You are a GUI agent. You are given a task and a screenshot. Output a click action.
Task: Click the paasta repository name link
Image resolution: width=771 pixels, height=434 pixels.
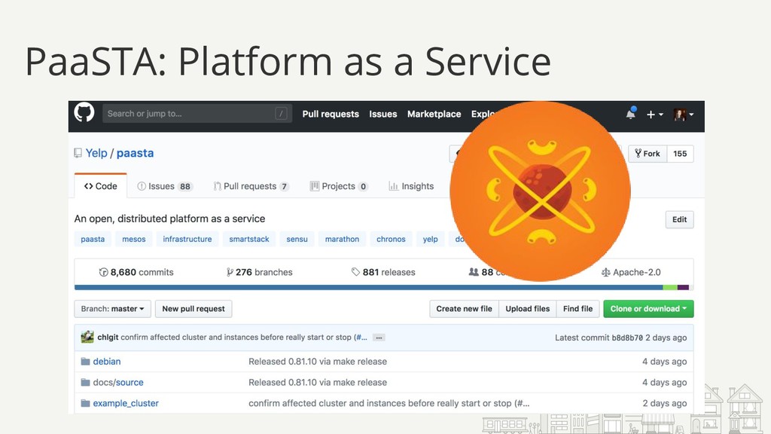[x=136, y=153]
